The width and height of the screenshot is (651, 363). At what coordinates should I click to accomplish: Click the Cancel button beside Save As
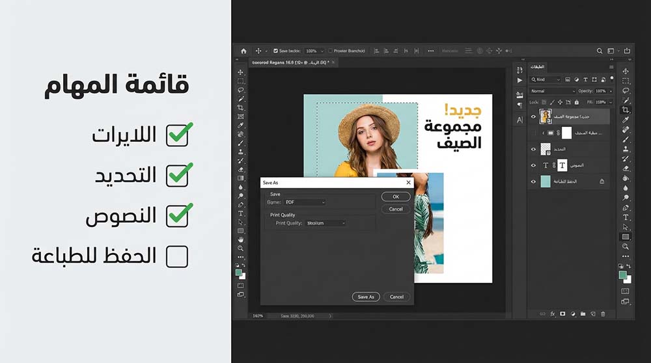pos(396,297)
